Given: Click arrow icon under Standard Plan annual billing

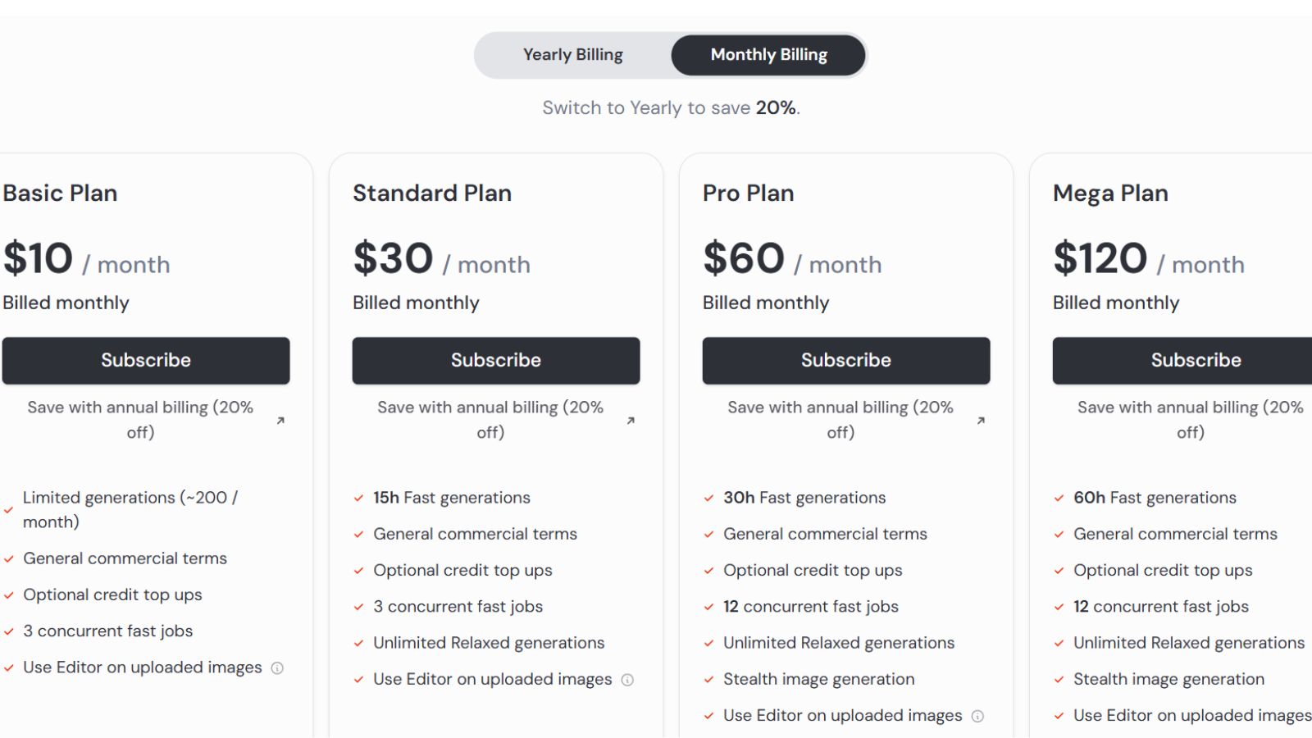Looking at the screenshot, I should click(x=631, y=421).
